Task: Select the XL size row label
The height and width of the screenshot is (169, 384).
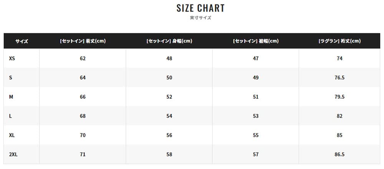Action: (12, 135)
